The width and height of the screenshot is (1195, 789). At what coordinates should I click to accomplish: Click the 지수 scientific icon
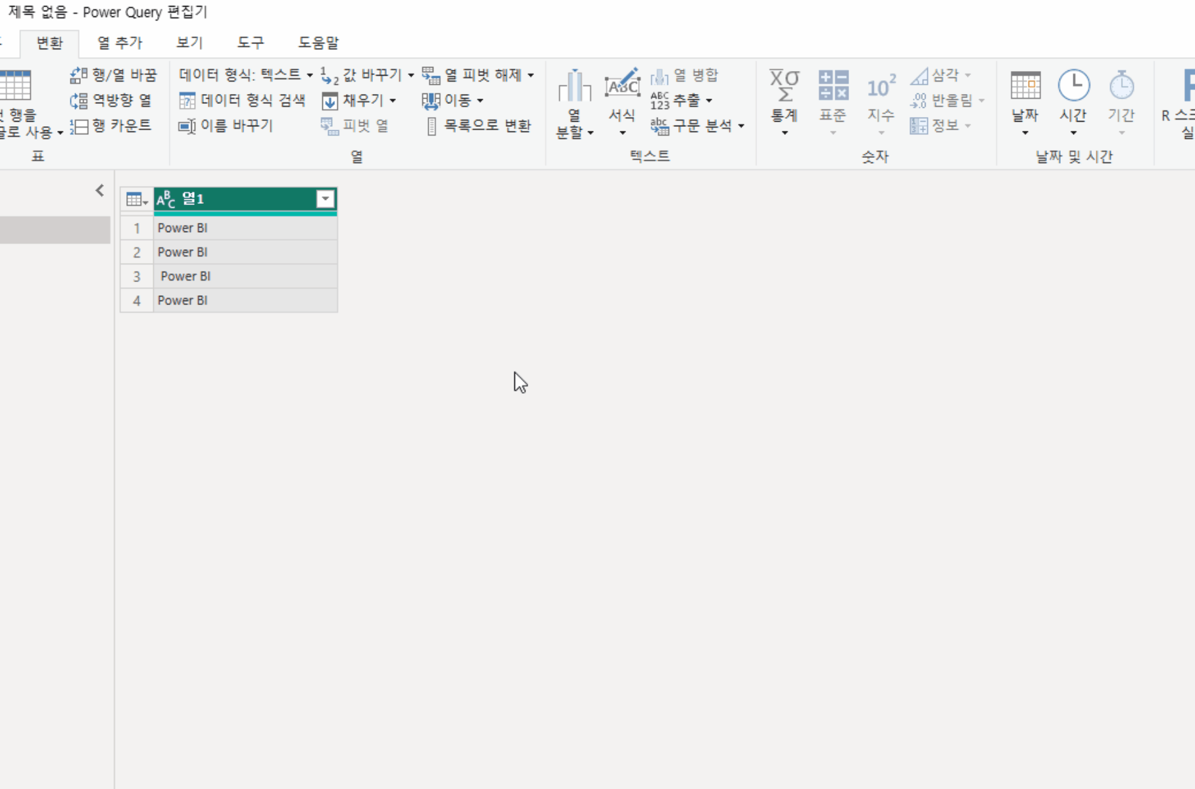coord(881,85)
